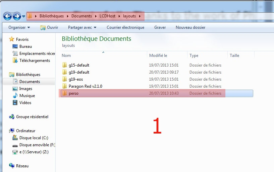Select the perso folder
Viewport: 274px width, 172px height.
pyautogui.click(x=73, y=93)
